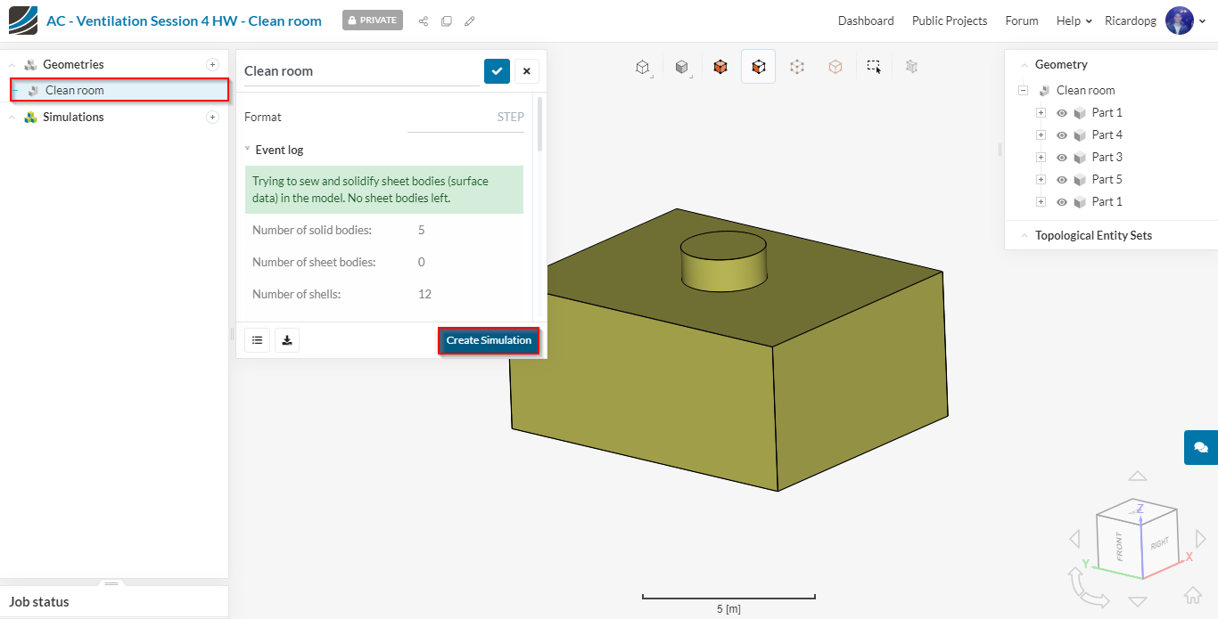This screenshot has width=1218, height=619.
Task: Go to Public Projects
Action: point(949,20)
